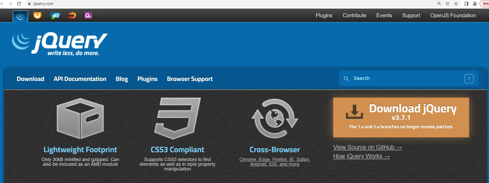Screen dimensions: 489x183
Task: Open View Source on GitHub link
Action: click(367, 147)
